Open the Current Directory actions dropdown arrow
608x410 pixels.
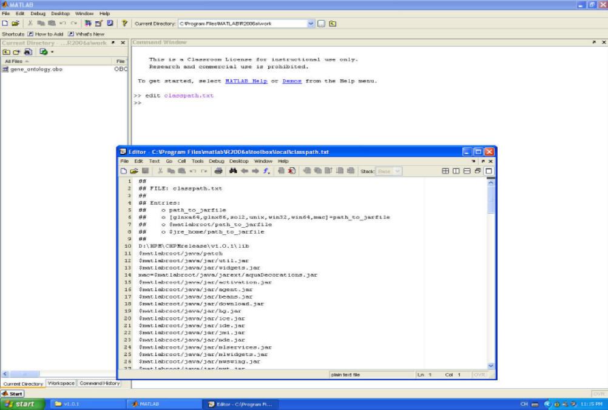pyautogui.click(x=52, y=52)
